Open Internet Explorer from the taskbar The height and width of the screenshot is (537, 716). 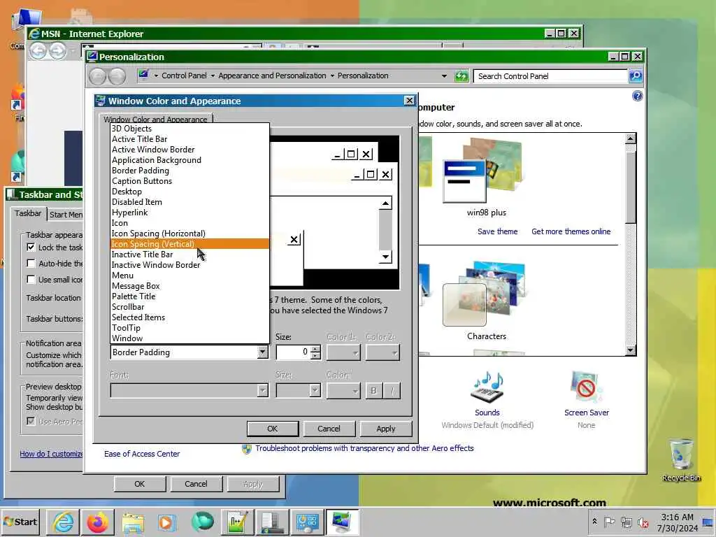coord(62,522)
